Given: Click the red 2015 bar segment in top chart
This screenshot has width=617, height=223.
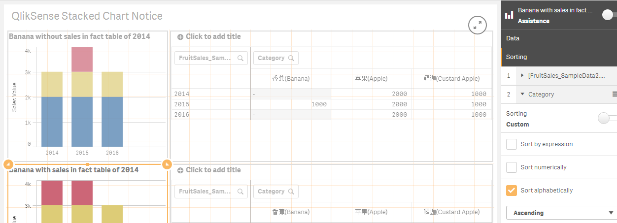Looking at the screenshot, I should [x=82, y=60].
